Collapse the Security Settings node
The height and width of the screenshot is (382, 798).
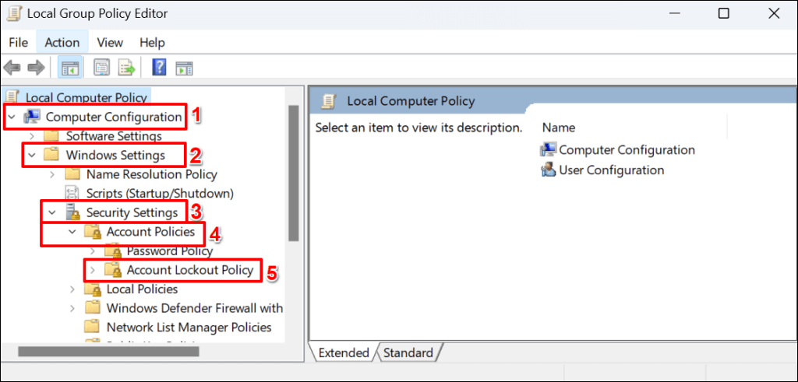(x=52, y=212)
